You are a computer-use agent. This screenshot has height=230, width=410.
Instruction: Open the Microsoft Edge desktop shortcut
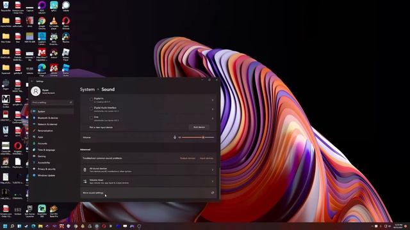(42, 70)
